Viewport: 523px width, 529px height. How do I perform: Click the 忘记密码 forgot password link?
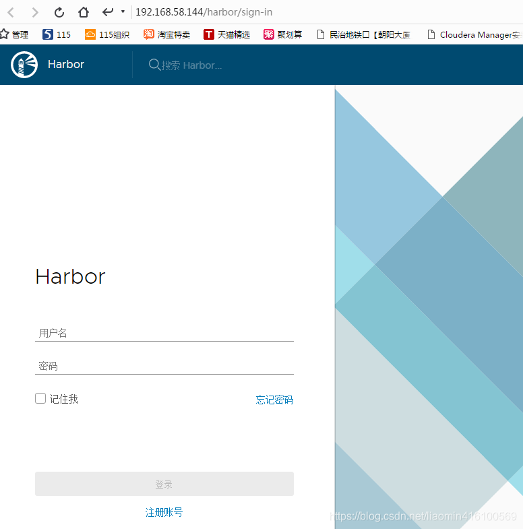point(275,400)
